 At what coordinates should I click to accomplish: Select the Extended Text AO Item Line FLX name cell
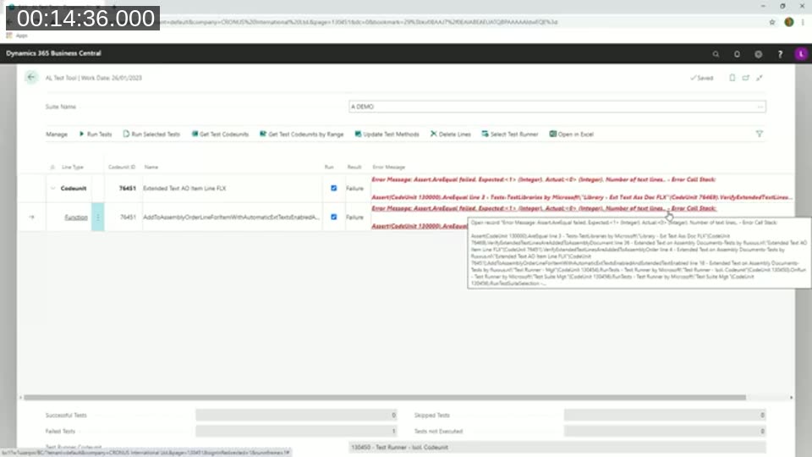pos(232,188)
